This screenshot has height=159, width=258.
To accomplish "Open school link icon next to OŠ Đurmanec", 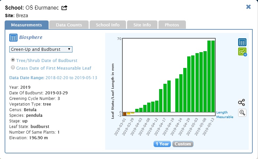I will point(64,8).
